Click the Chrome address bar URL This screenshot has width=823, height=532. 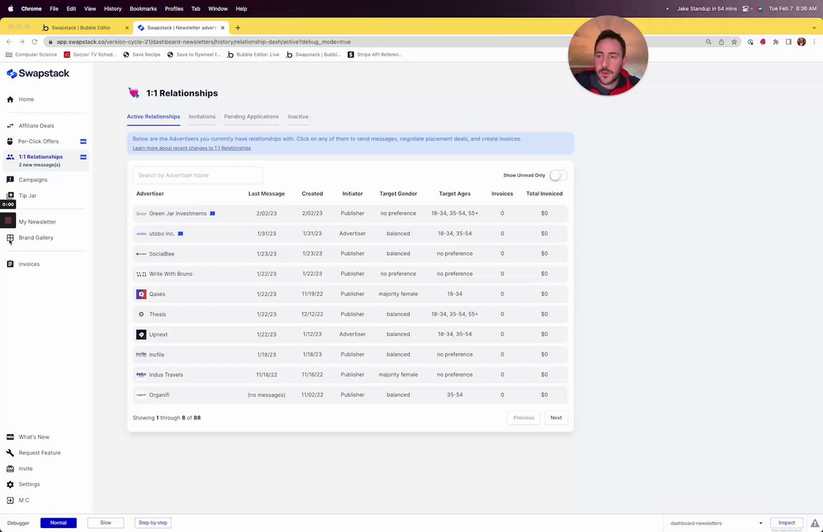coord(203,42)
